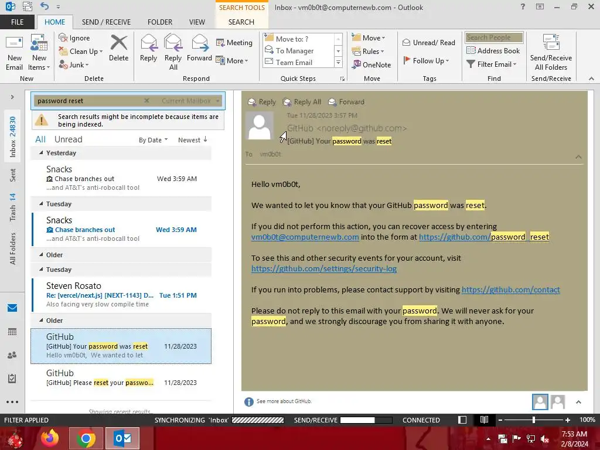The height and width of the screenshot is (450, 600).
Task: Open Outlook Help
Action: [x=523, y=6]
